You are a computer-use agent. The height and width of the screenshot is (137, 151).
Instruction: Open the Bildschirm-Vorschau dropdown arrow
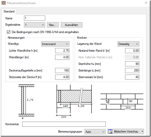pyautogui.click(x=142, y=131)
